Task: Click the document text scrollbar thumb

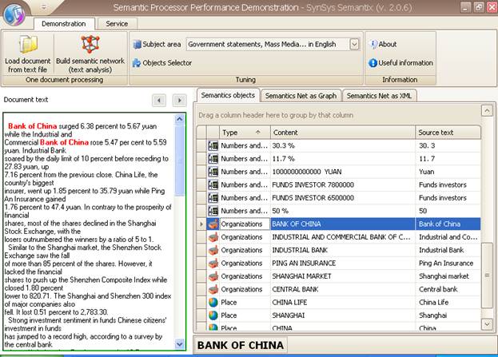Action: coord(179,161)
